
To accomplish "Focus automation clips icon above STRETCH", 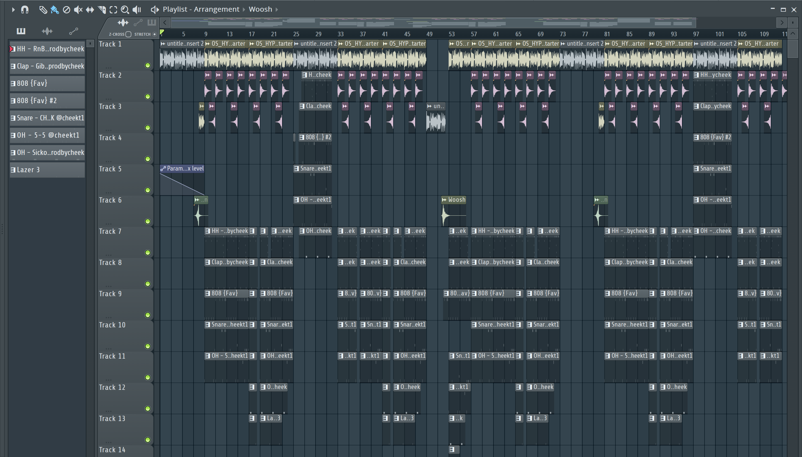I will [x=138, y=23].
